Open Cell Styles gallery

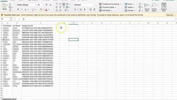point(106,11)
